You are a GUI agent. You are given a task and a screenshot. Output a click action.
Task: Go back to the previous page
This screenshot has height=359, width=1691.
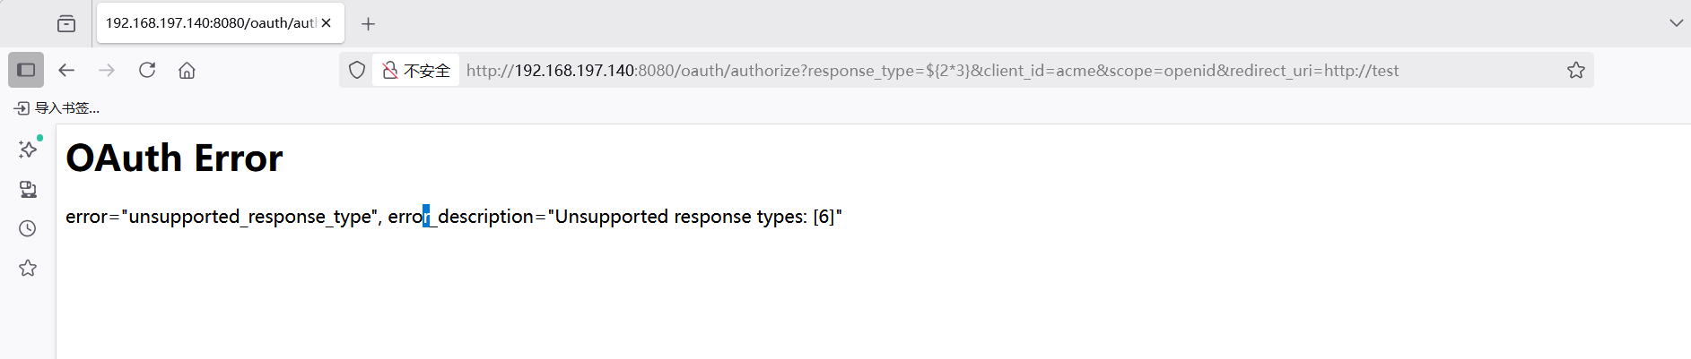[66, 70]
